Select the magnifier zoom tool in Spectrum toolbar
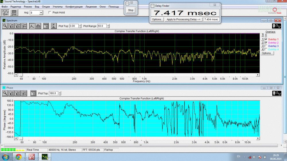 (5, 26)
